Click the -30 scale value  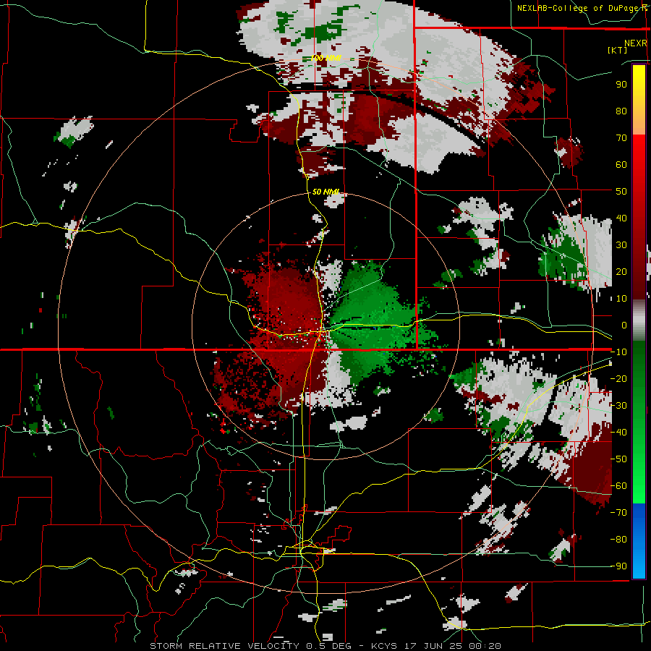click(618, 406)
